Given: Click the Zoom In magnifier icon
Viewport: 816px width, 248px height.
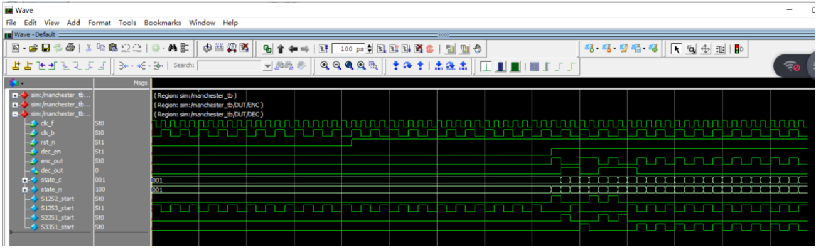Looking at the screenshot, I should point(325,65).
